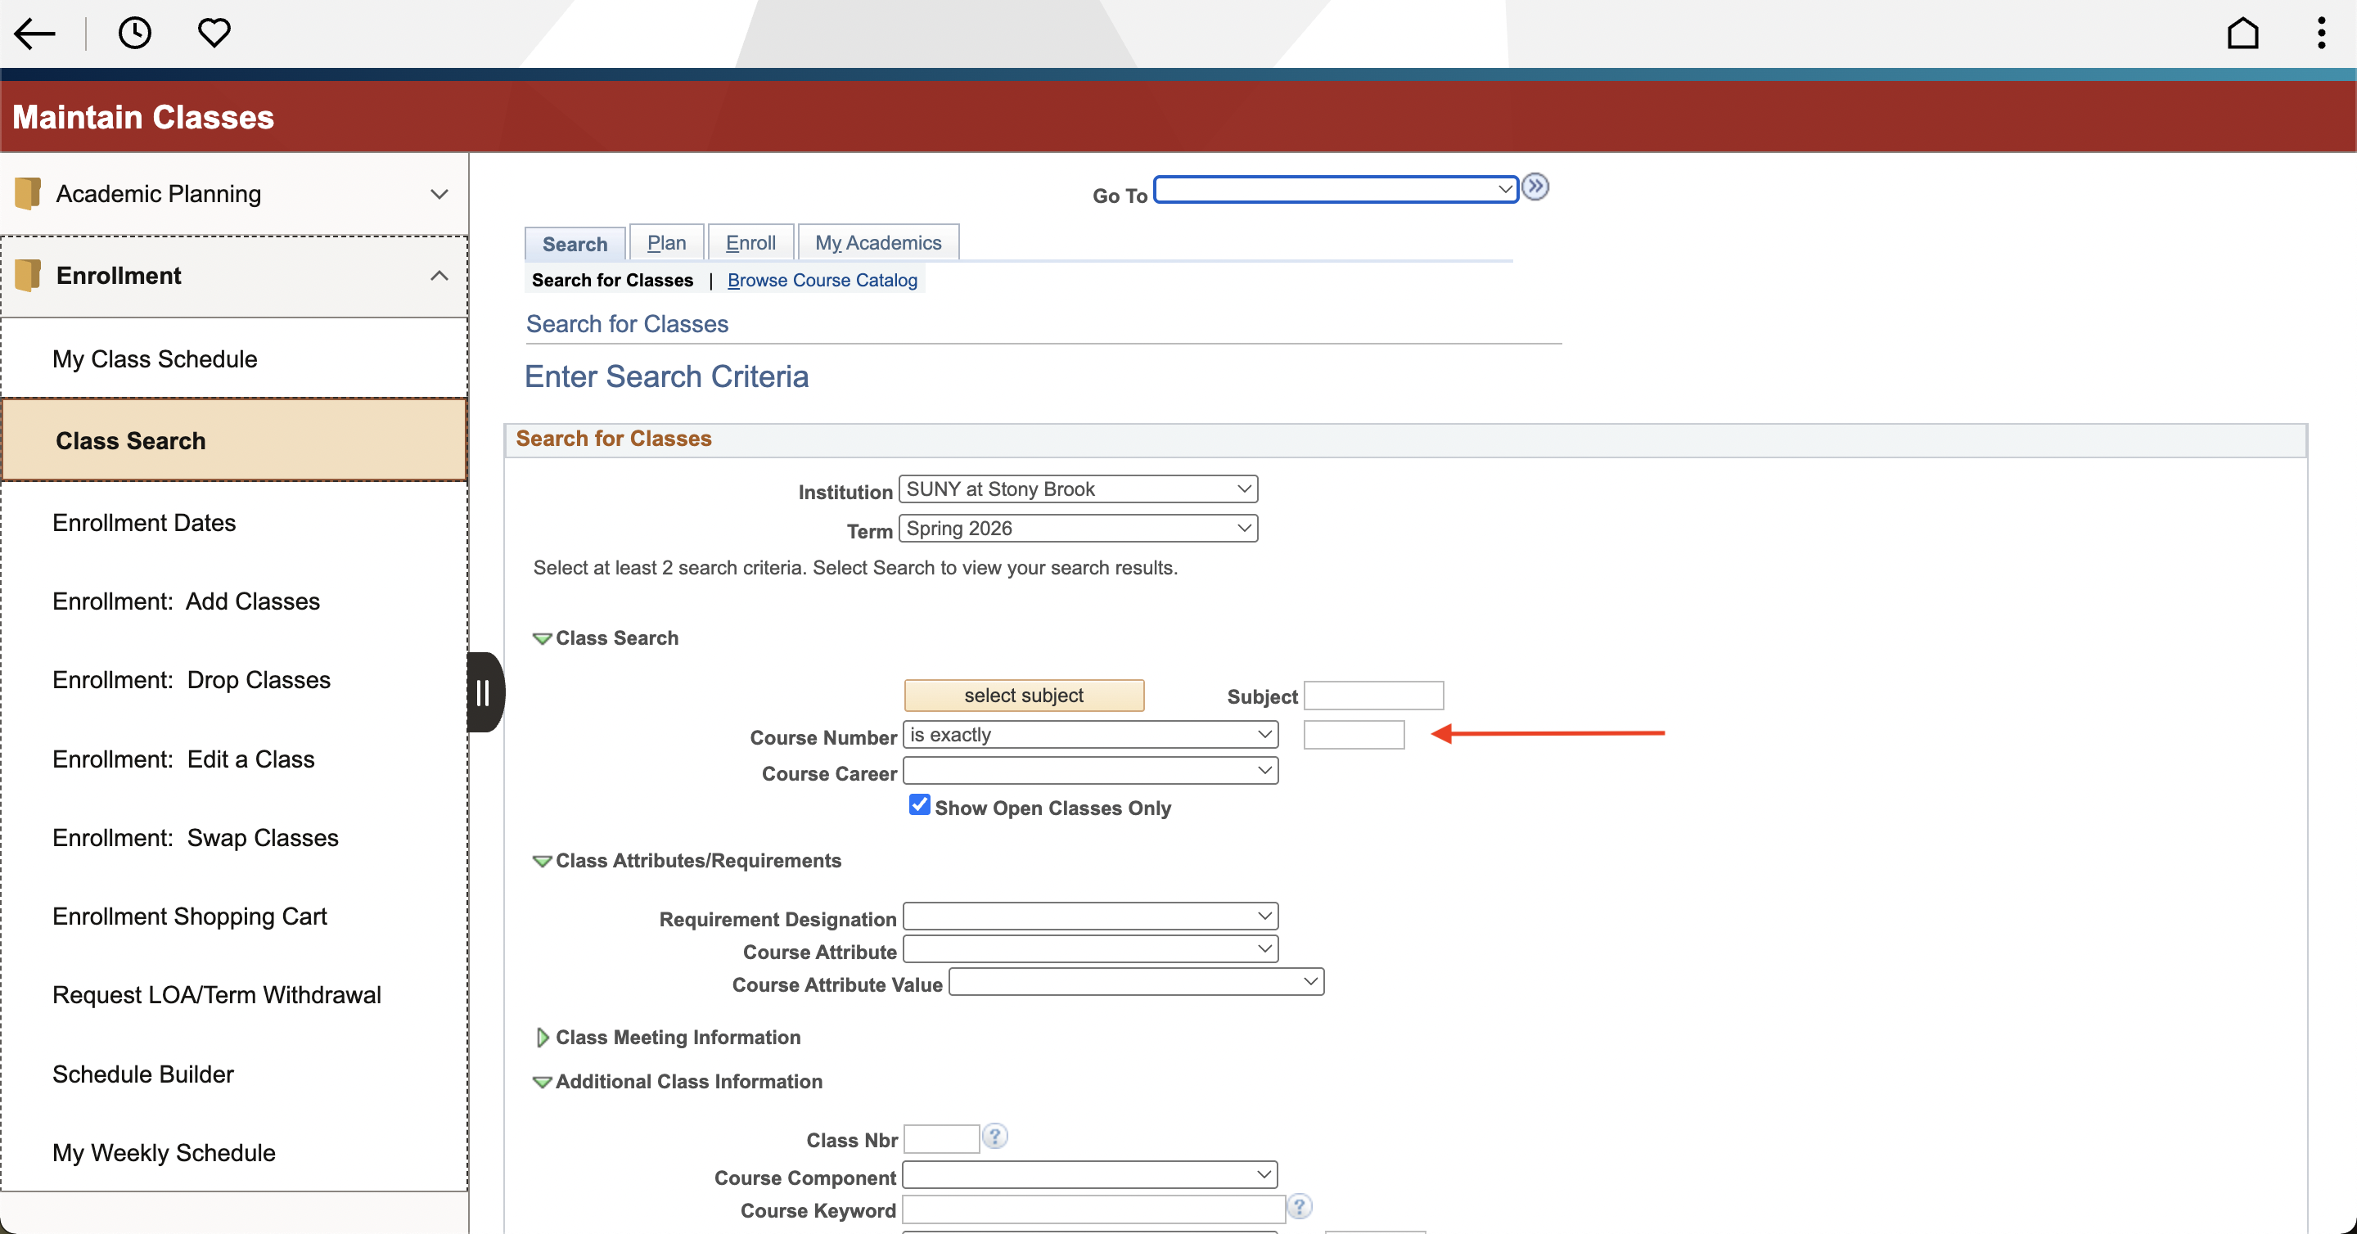Switch to the Enroll tab
The image size is (2357, 1234).
click(x=750, y=243)
